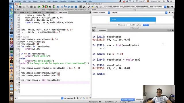Viewport: 184px width, 103px height.
Task: Open file with folder toolbar icon
Action: (20, 7)
